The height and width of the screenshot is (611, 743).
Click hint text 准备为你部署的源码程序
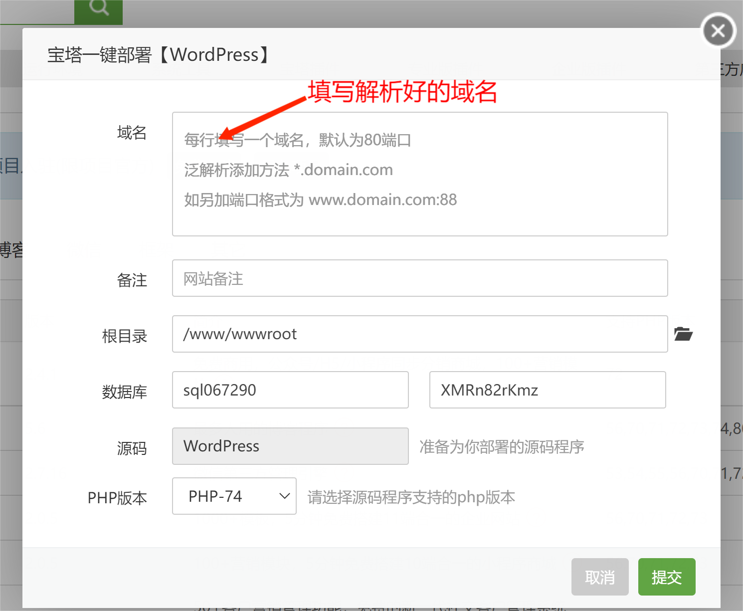502,447
